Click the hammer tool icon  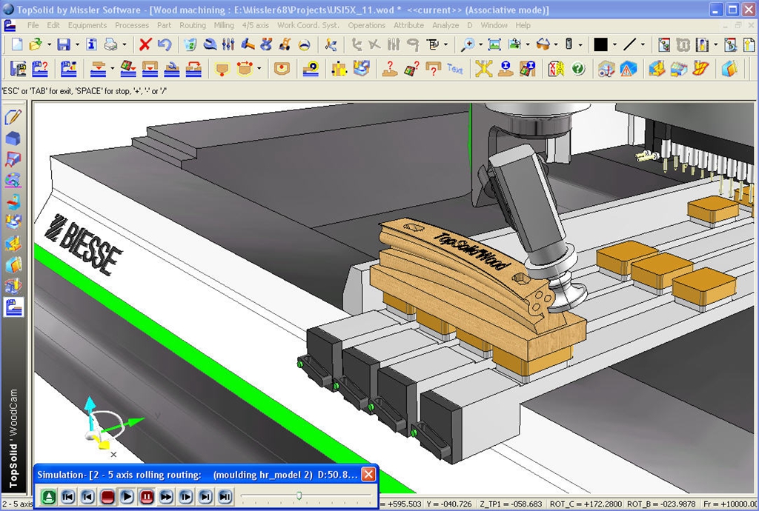(x=248, y=45)
